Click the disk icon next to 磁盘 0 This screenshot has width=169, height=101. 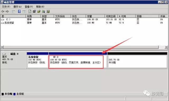click(4, 54)
